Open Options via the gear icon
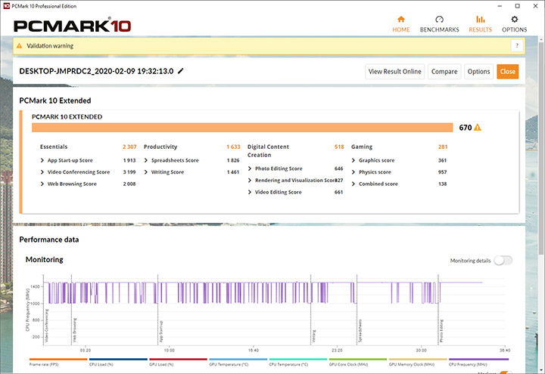The width and height of the screenshot is (545, 374). pyautogui.click(x=515, y=19)
